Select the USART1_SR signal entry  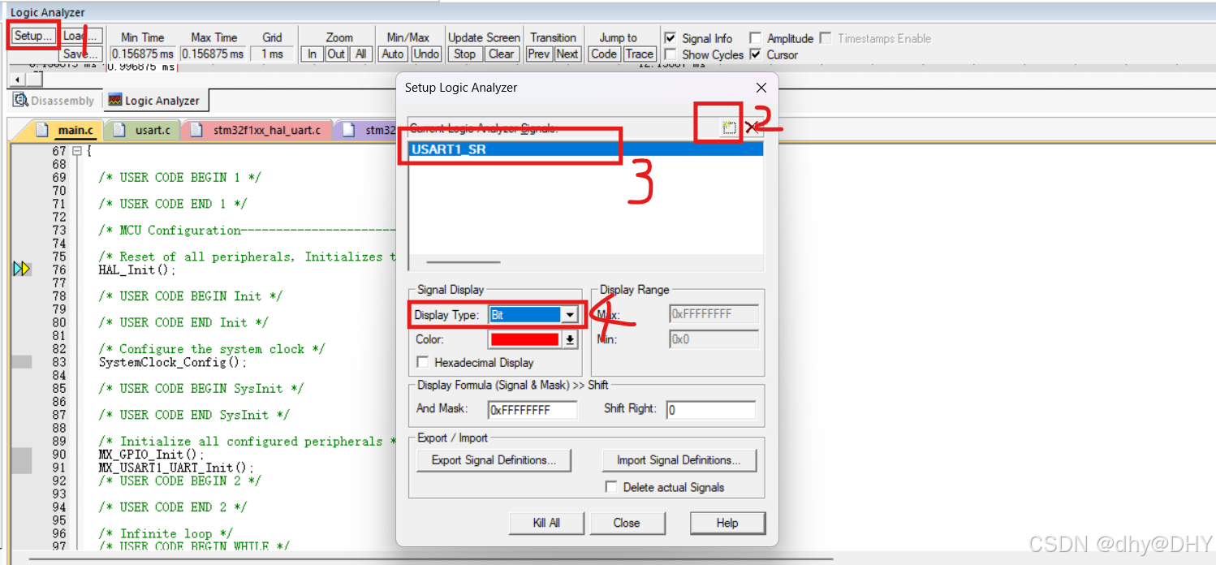586,149
